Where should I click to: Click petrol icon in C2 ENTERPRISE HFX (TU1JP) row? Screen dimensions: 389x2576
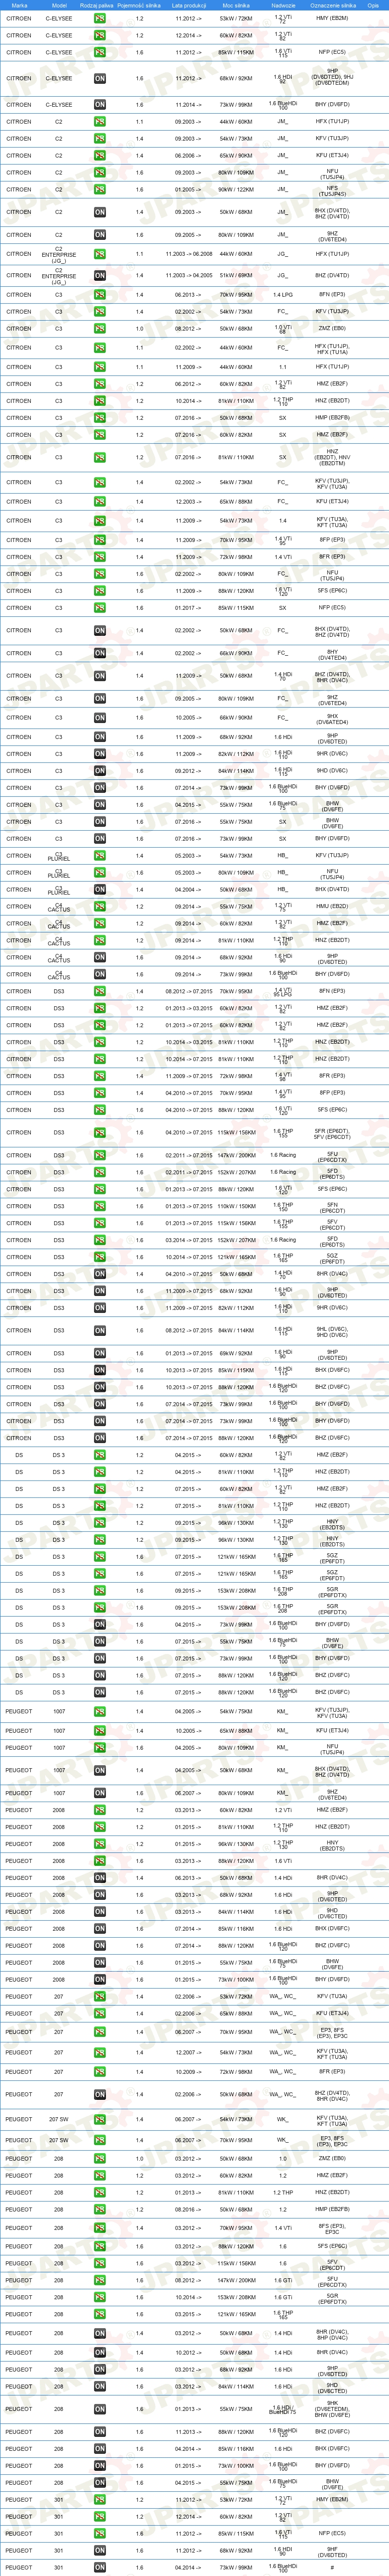tap(100, 254)
